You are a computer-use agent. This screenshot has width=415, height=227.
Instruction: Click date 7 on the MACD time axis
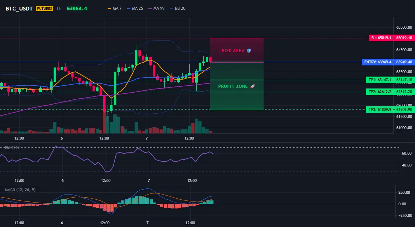pos(148,223)
